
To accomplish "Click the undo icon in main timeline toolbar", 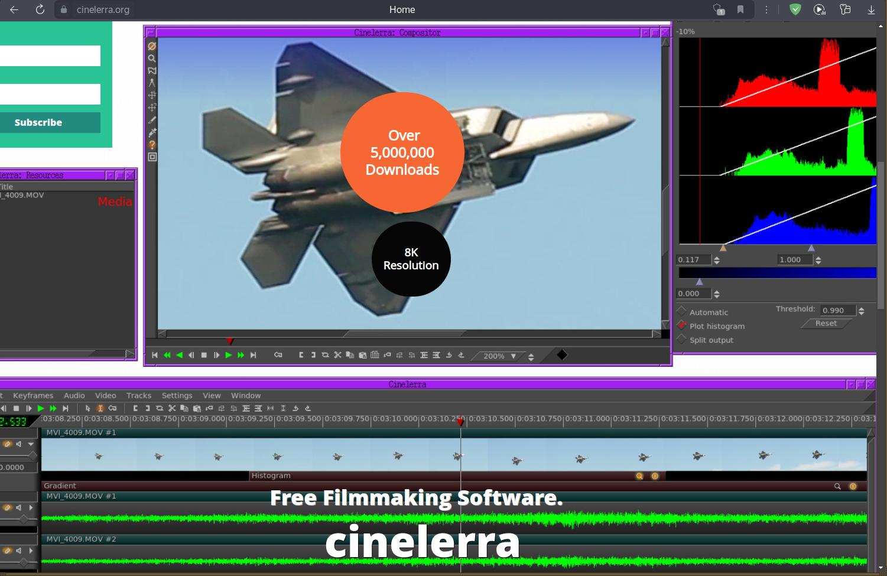I will tap(295, 408).
